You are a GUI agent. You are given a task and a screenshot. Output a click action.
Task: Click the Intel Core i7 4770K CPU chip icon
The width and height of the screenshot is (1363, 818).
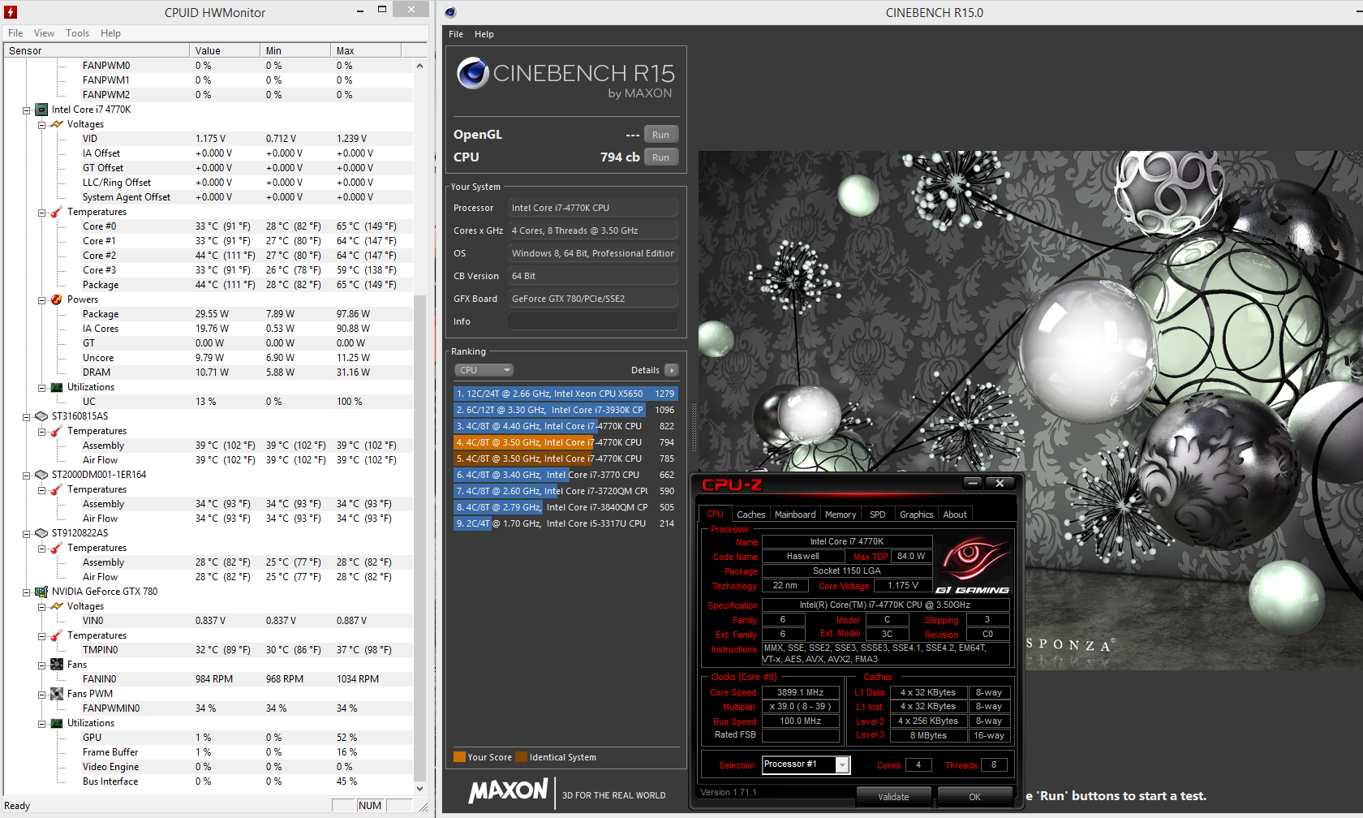(x=41, y=110)
